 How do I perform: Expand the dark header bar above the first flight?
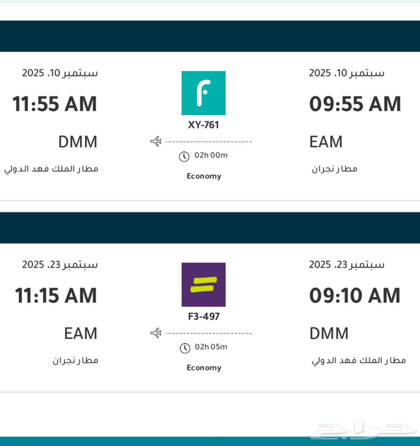pyautogui.click(x=210, y=36)
